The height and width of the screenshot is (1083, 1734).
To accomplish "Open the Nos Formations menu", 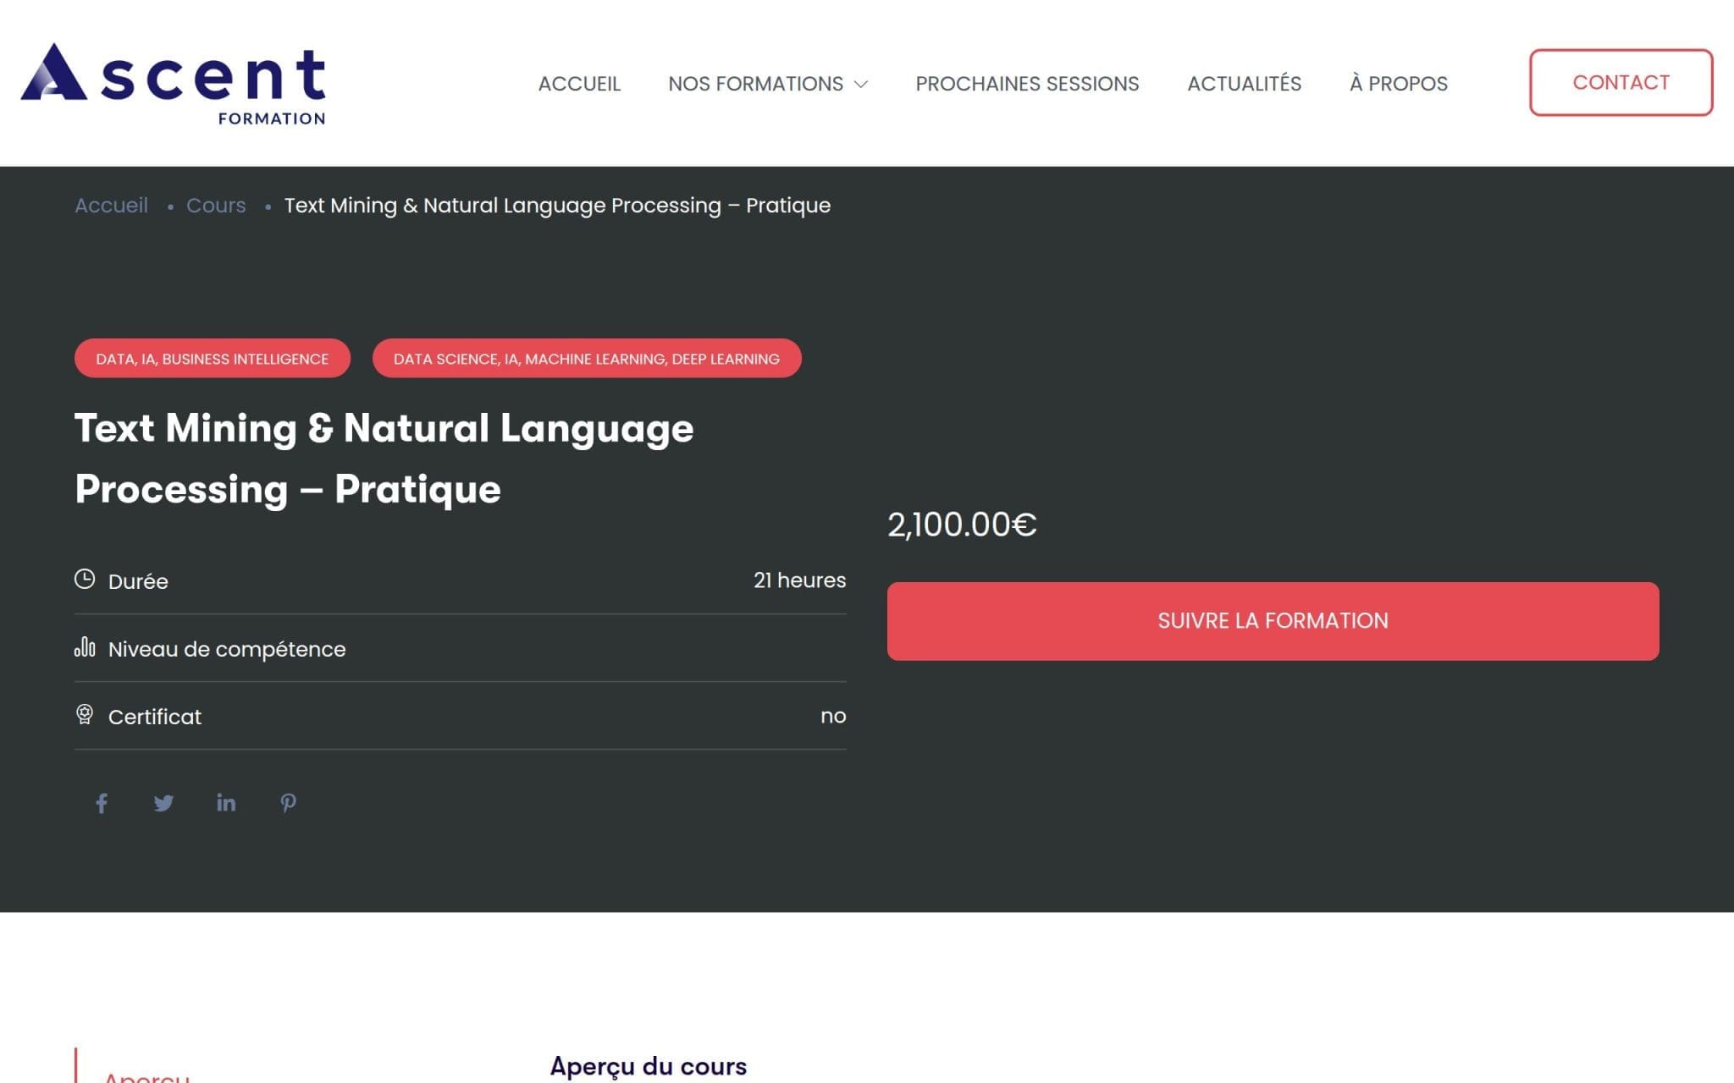I will [x=755, y=84].
